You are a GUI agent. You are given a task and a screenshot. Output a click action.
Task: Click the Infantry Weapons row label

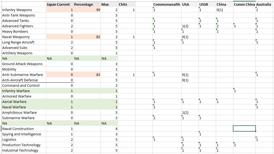pos(17,10)
